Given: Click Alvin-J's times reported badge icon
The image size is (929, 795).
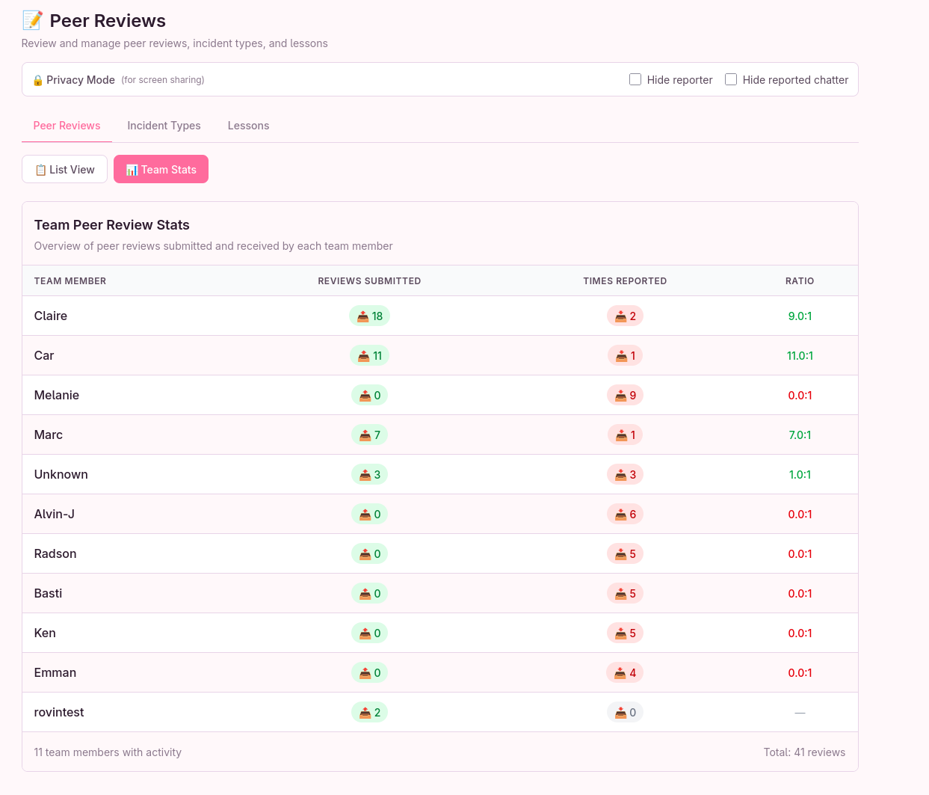Looking at the screenshot, I should (x=620, y=515).
